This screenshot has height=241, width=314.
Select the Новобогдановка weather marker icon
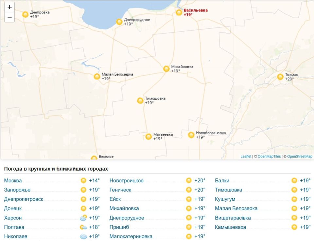coord(191,135)
